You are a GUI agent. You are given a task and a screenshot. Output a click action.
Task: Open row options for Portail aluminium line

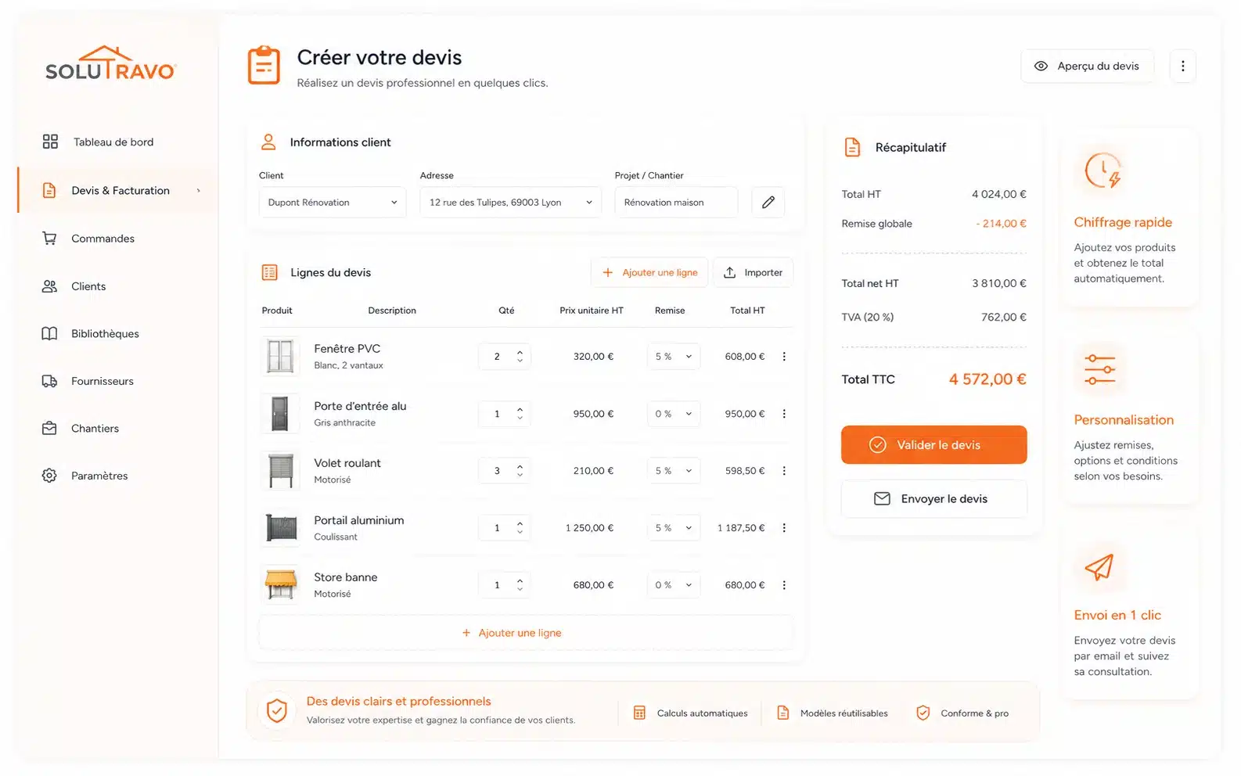pyautogui.click(x=784, y=528)
